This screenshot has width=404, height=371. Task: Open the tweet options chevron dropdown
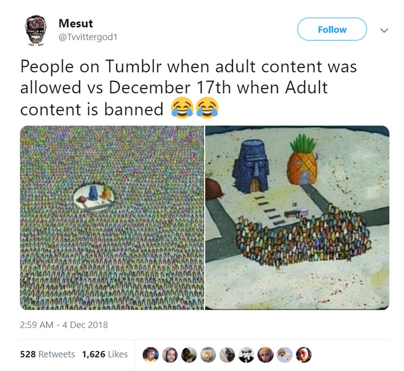[384, 30]
